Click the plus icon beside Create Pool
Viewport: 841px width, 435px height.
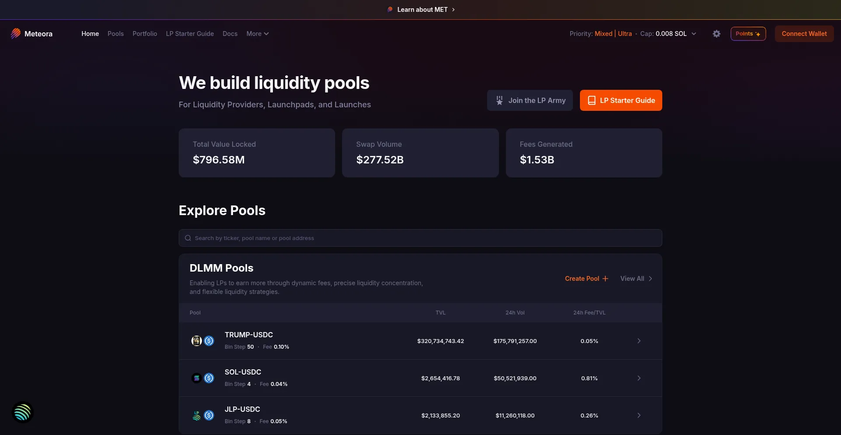[x=605, y=279]
